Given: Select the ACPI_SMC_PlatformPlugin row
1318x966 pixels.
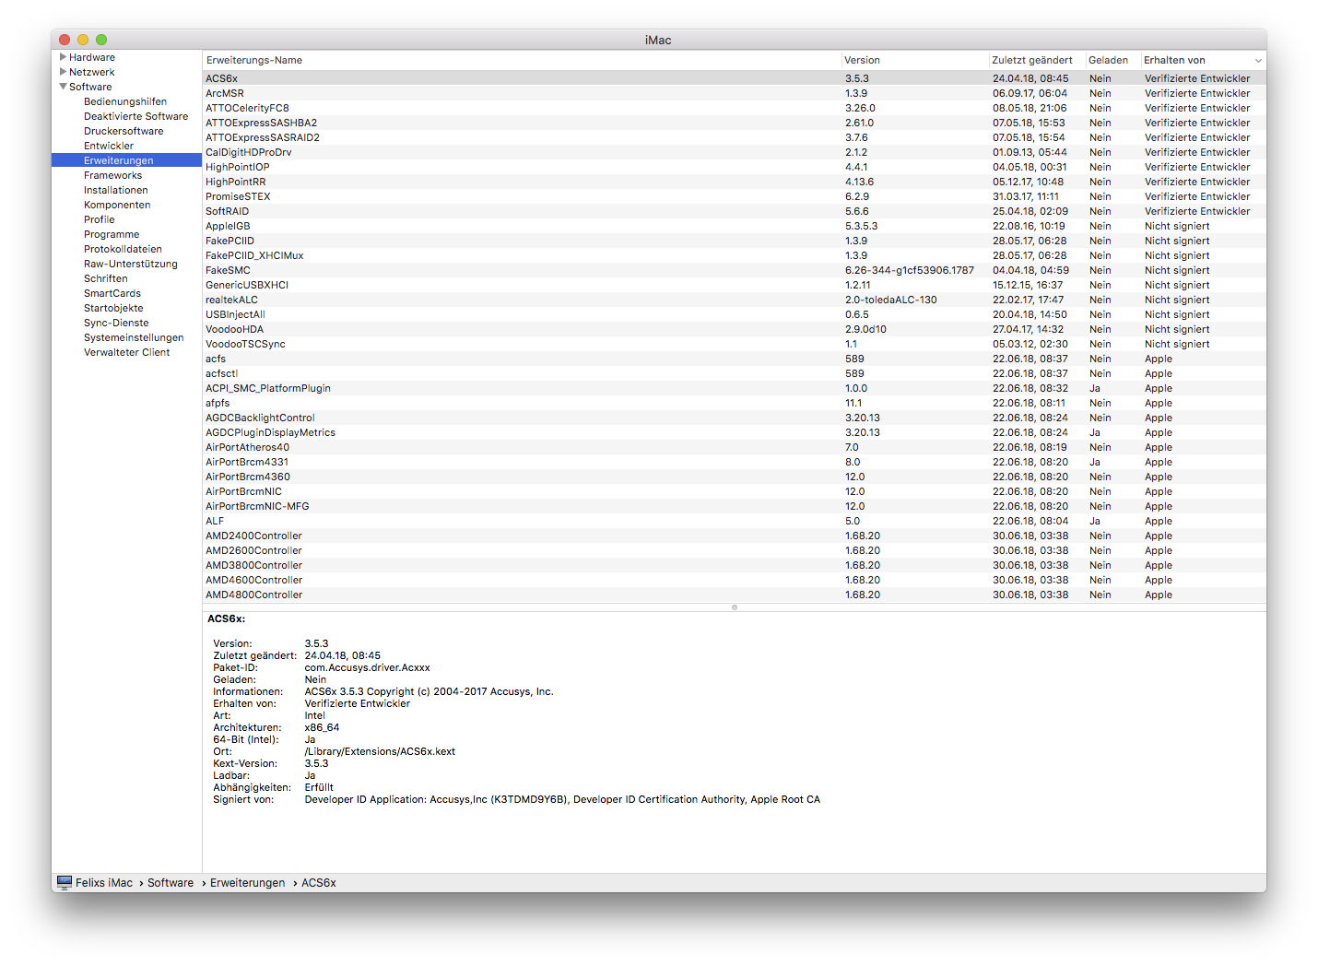Looking at the screenshot, I should 735,388.
